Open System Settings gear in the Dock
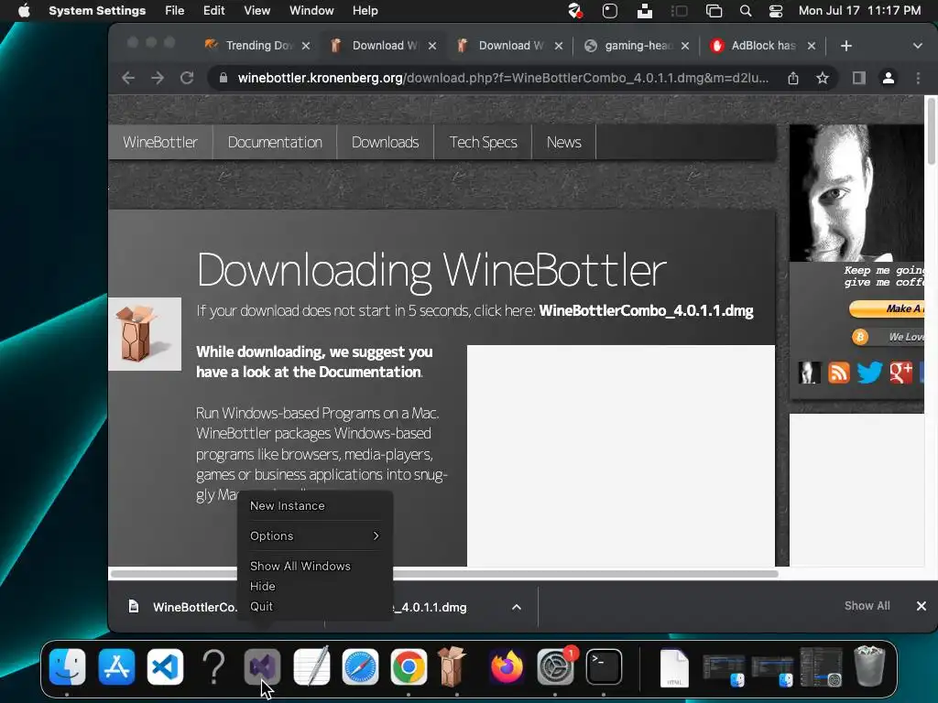 (555, 666)
